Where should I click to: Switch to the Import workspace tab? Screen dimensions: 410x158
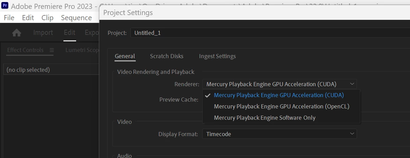(x=43, y=32)
